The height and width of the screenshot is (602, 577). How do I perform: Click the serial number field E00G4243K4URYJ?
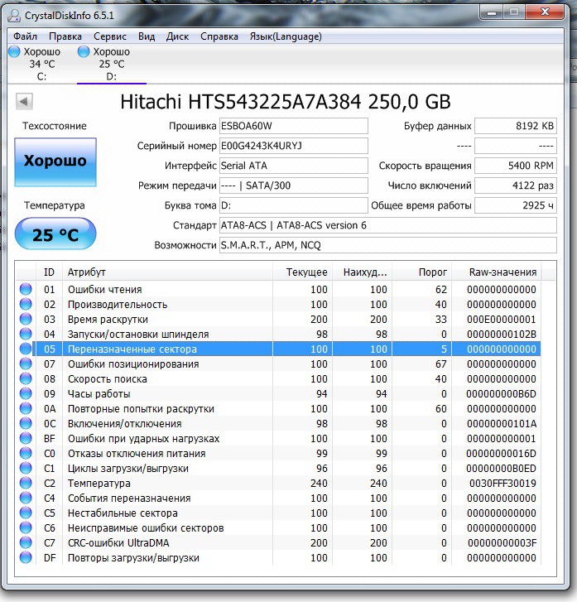click(x=294, y=146)
